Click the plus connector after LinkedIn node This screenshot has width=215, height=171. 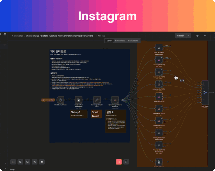170,59
